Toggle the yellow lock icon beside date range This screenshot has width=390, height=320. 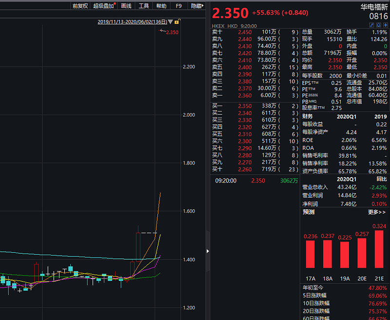(x=177, y=21)
